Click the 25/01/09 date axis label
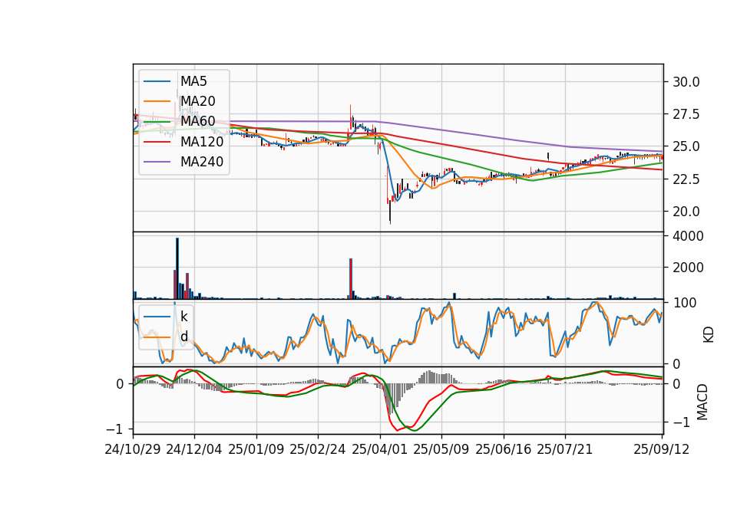 (x=256, y=449)
